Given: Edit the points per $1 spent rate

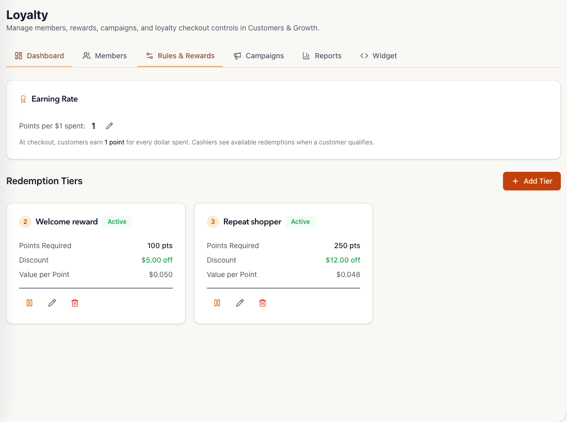Looking at the screenshot, I should (x=109, y=126).
